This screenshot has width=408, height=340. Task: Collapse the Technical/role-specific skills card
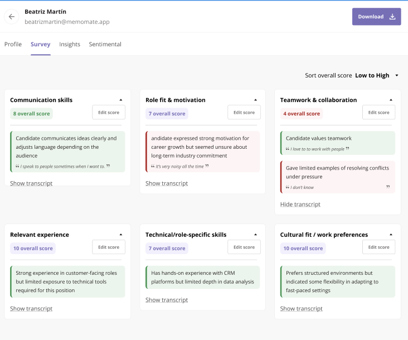coord(256,235)
